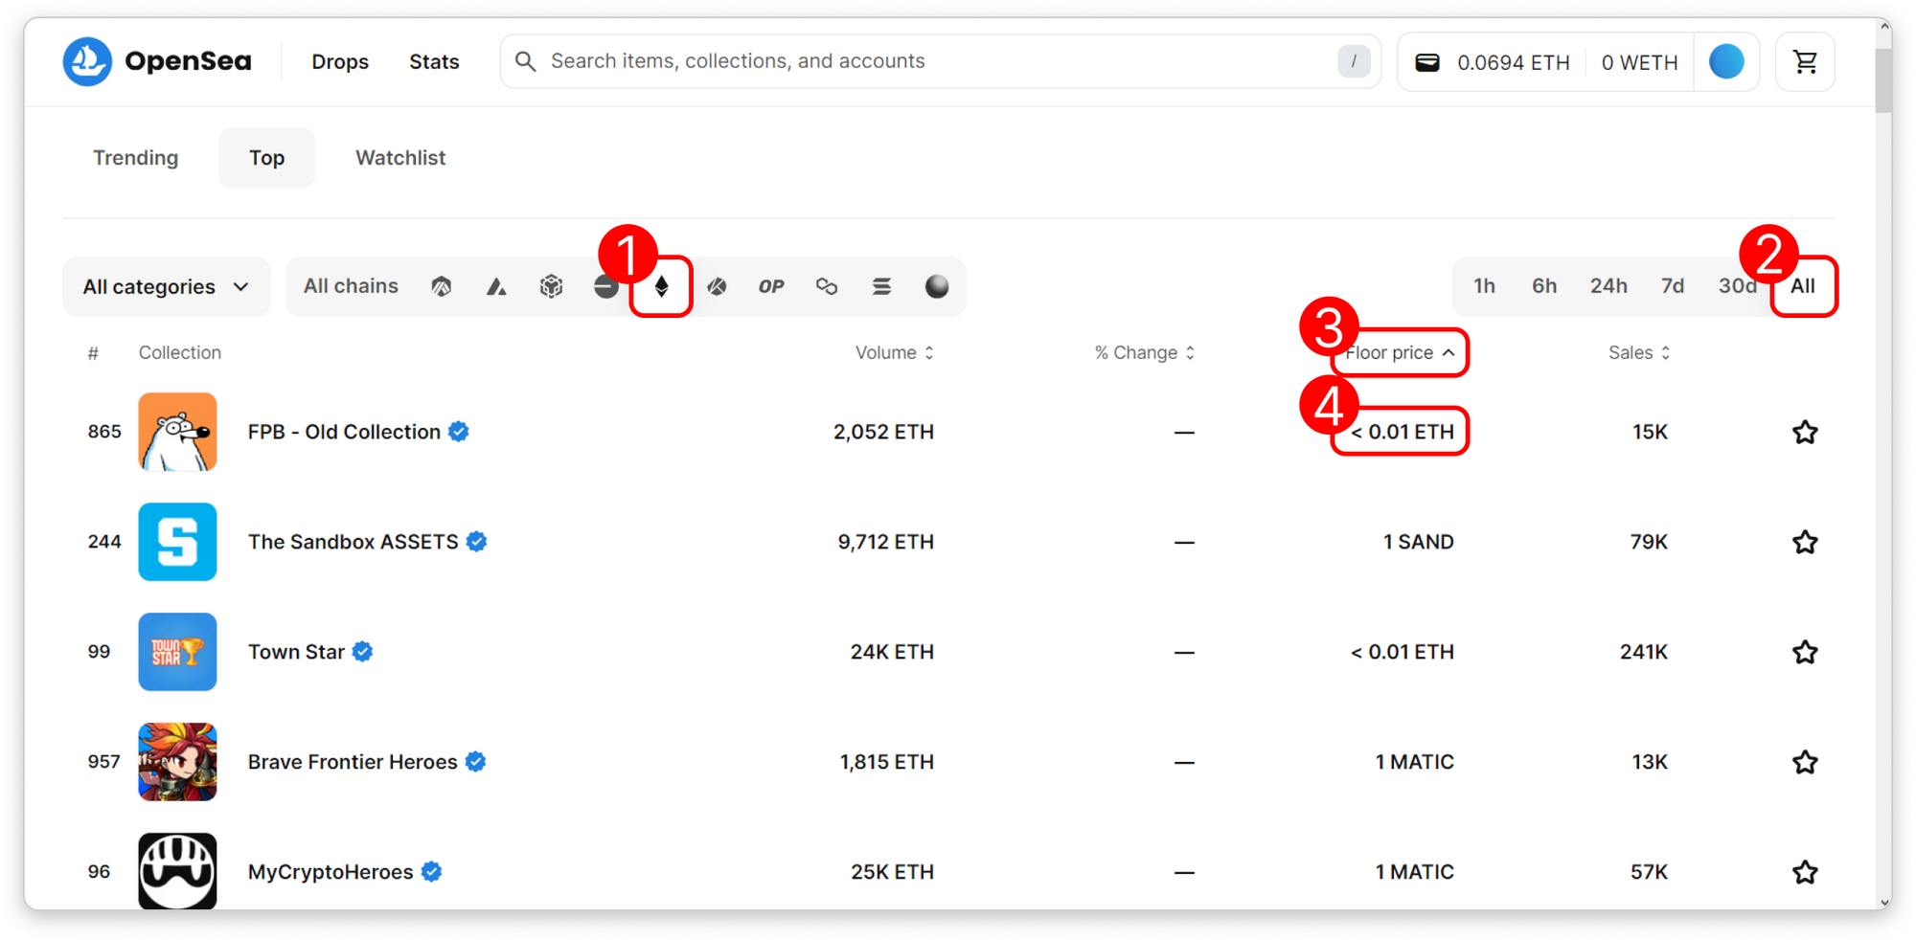
Task: Choose the Polygon chain filter icon
Action: 827,286
